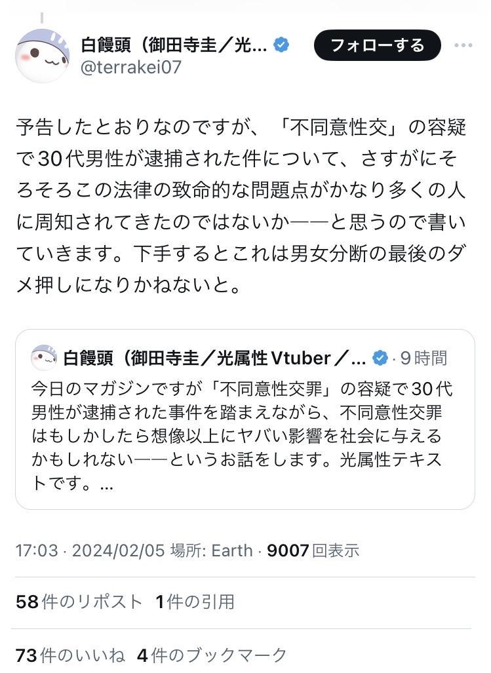Viewport: 491px width, 673px height.
Task: Tap the 白饅頭 display name at top
Action: click(x=174, y=45)
